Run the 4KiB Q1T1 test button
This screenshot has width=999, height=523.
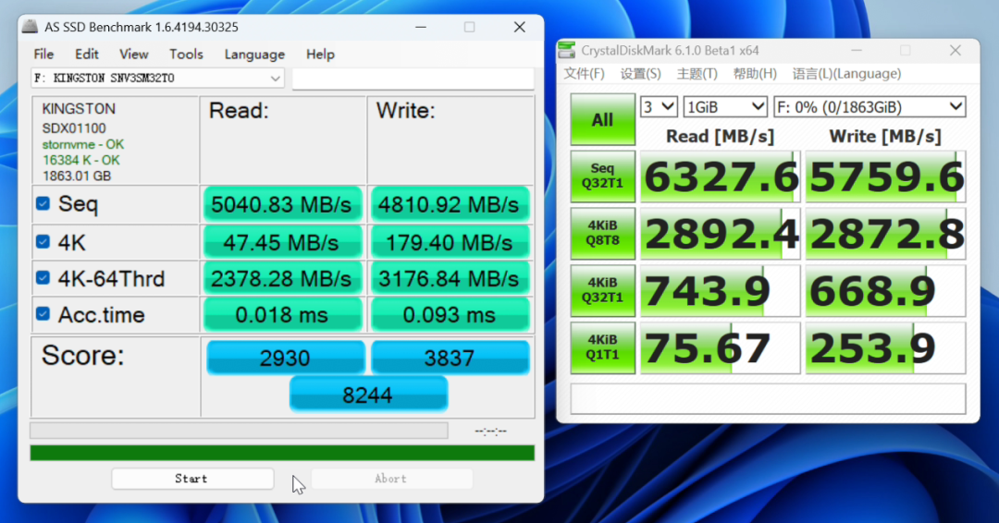coord(603,347)
